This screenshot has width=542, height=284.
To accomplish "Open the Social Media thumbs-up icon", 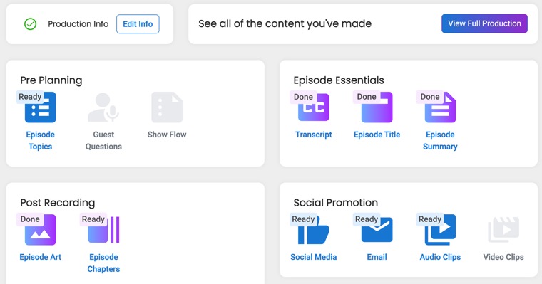I will [314, 230].
